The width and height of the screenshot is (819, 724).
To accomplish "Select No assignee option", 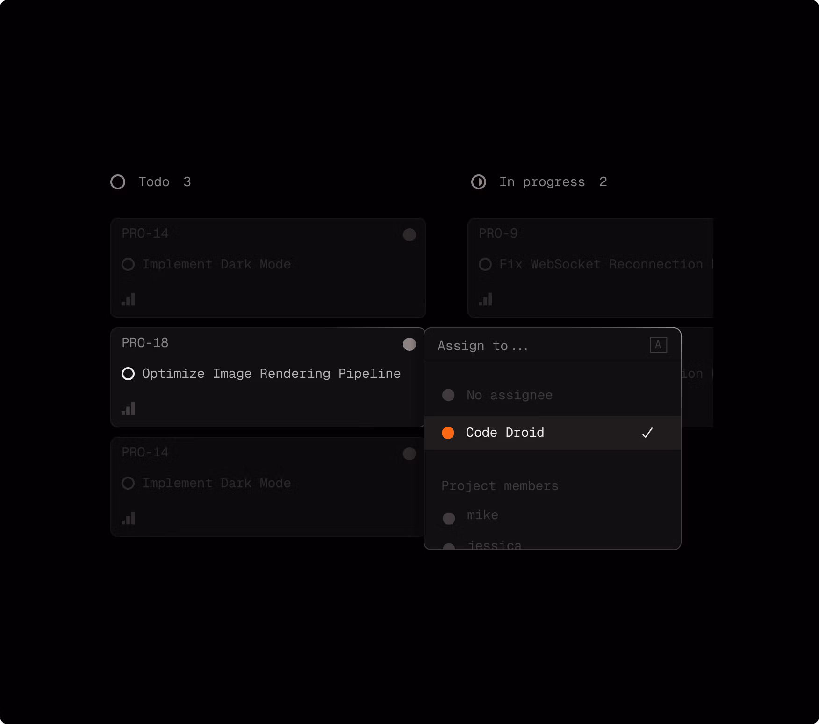I will click(553, 395).
